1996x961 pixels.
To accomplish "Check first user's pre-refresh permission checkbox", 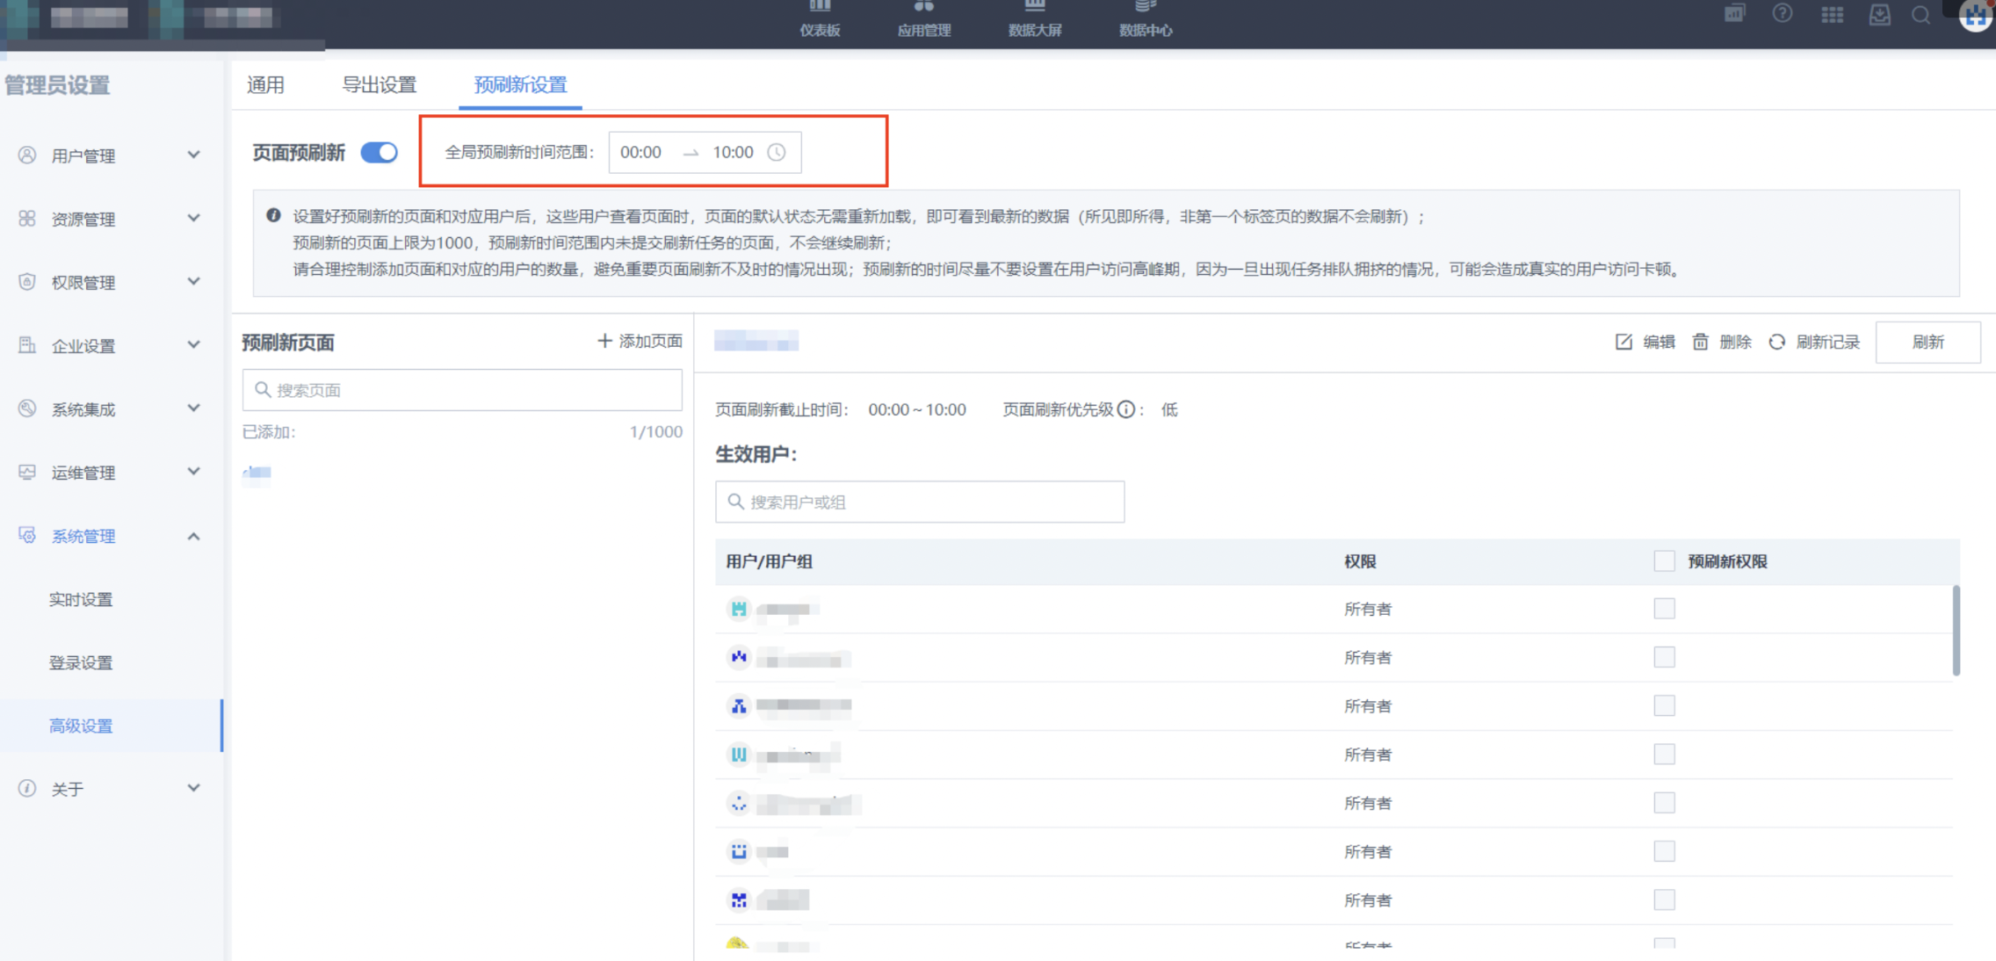I will pos(1664,609).
